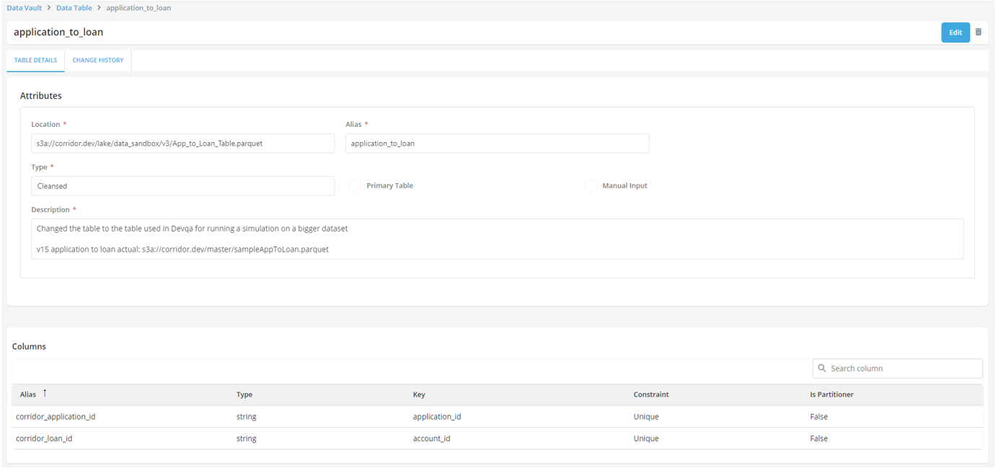This screenshot has width=996, height=468.
Task: Select the Table Details tab
Action: 35,61
